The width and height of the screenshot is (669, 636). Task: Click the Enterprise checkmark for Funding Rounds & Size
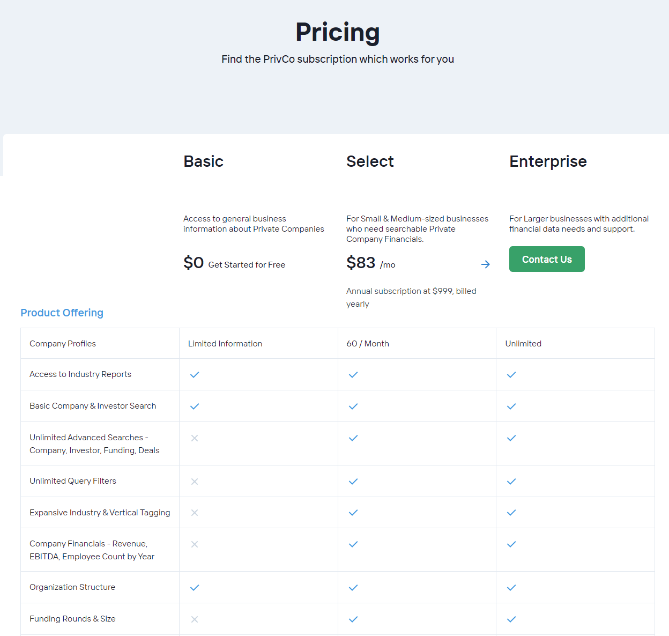point(511,619)
